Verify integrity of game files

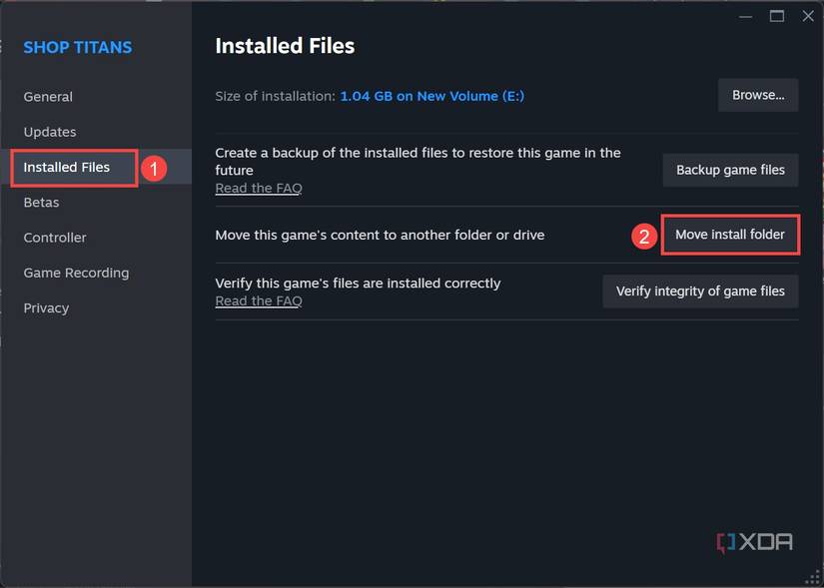coord(700,292)
